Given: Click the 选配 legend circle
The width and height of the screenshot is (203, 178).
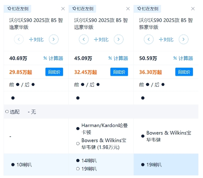Looking at the screenshot, I should pos(7,111).
